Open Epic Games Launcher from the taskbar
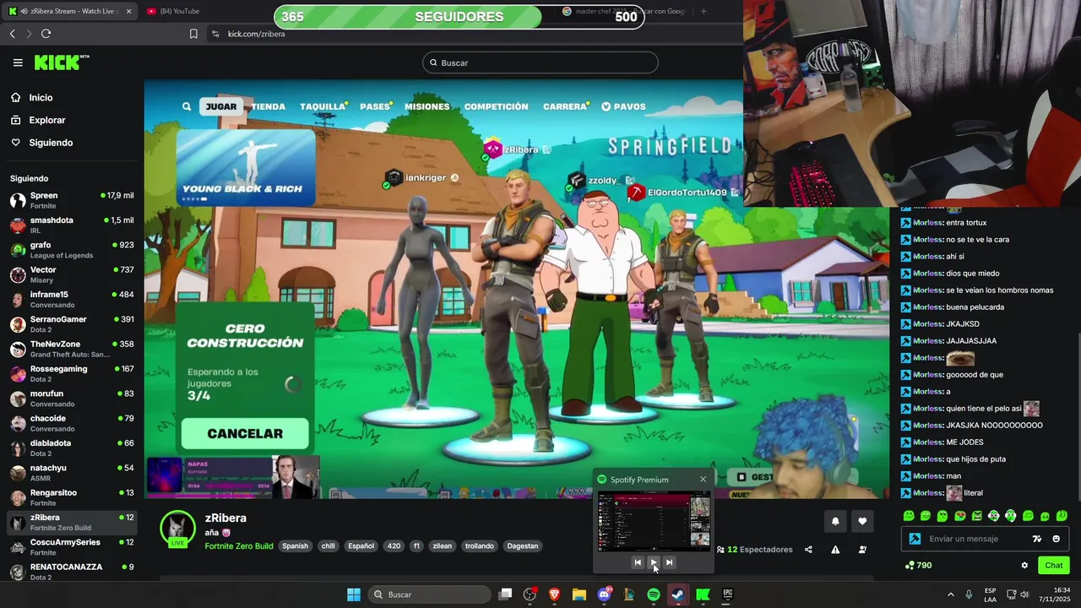Image resolution: width=1081 pixels, height=608 pixels. (728, 594)
